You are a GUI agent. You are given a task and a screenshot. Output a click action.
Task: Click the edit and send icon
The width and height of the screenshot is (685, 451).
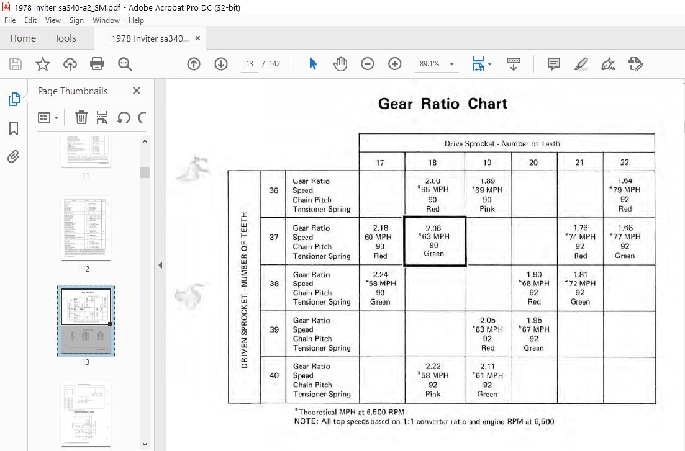pos(636,64)
